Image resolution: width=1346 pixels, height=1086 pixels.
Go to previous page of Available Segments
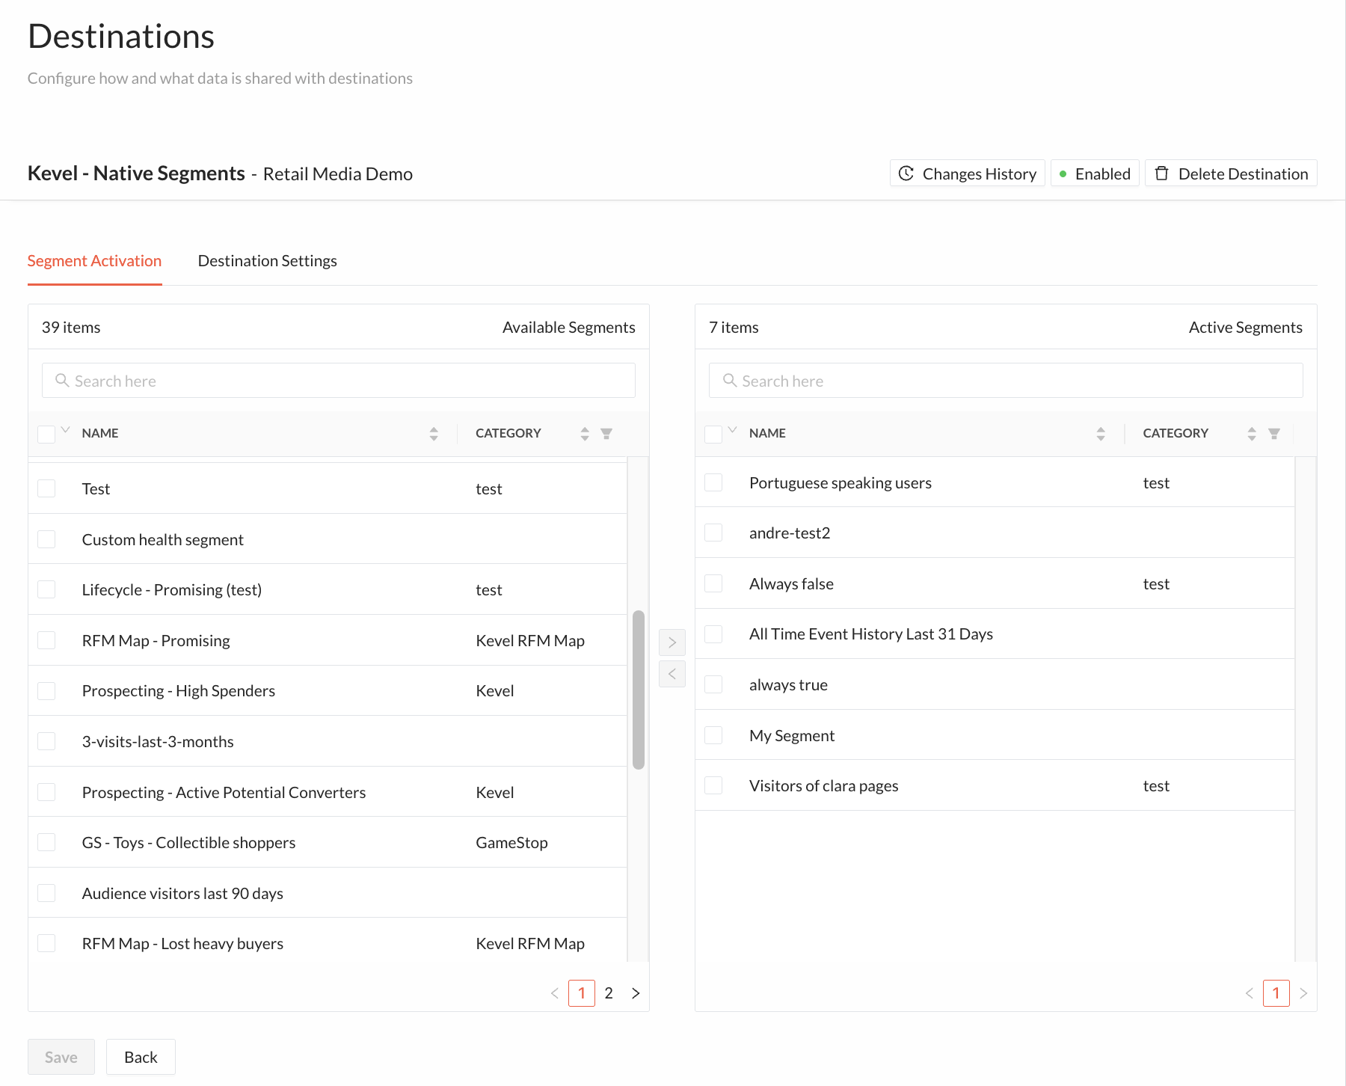point(555,993)
